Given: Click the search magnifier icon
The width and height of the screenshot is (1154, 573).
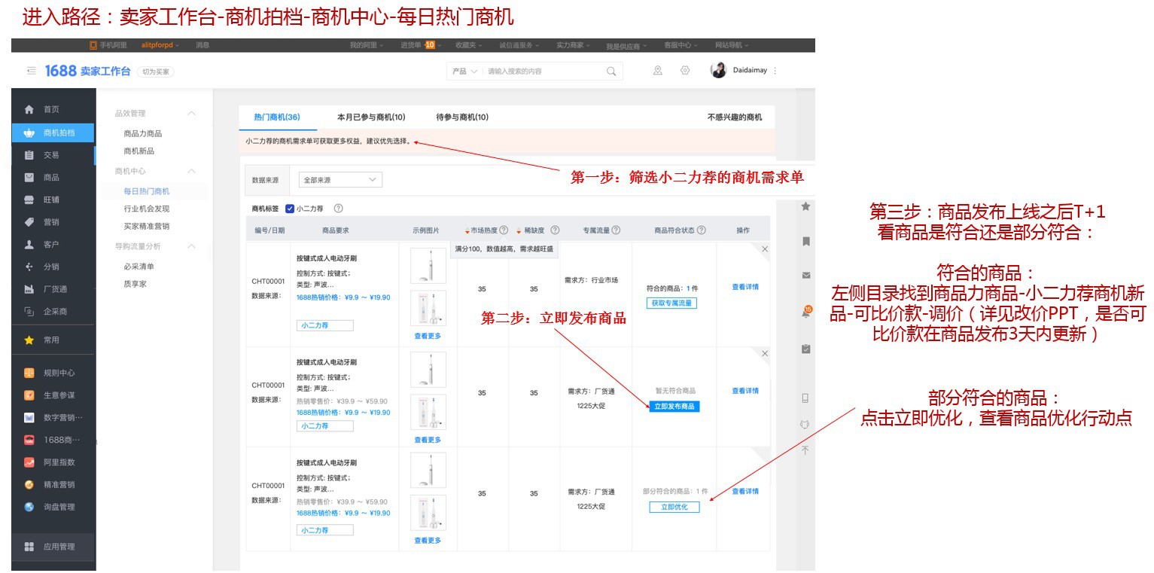Looking at the screenshot, I should click(x=611, y=72).
